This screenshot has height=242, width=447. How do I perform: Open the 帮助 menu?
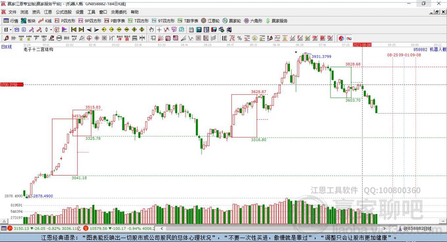coord(134,12)
